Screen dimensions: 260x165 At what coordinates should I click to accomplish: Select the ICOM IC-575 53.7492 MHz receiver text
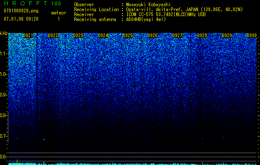pos(166,14)
